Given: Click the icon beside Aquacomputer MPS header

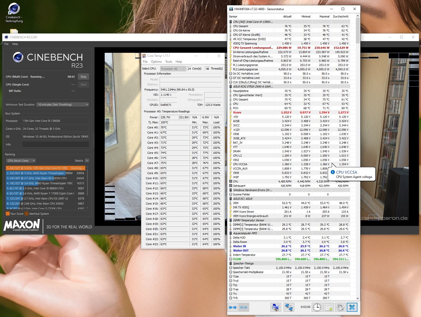Looking at the screenshot, I should [x=231, y=233].
